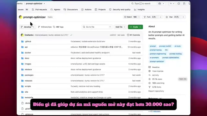Open the Fork options arrow
This screenshot has height=116, width=207.
[x=160, y=17]
